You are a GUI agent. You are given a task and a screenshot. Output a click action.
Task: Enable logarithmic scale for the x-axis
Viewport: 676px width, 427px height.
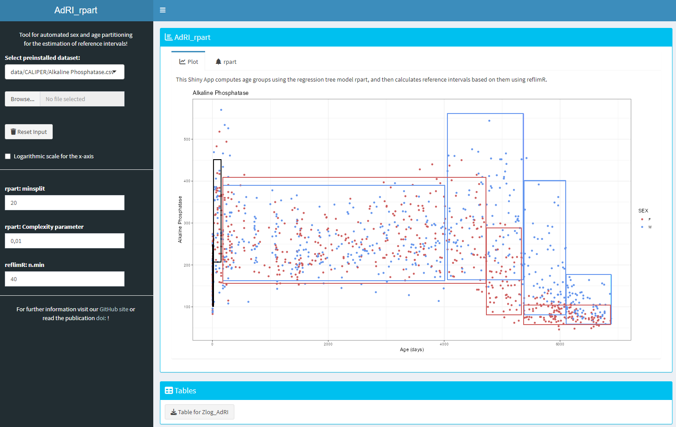pos(8,156)
